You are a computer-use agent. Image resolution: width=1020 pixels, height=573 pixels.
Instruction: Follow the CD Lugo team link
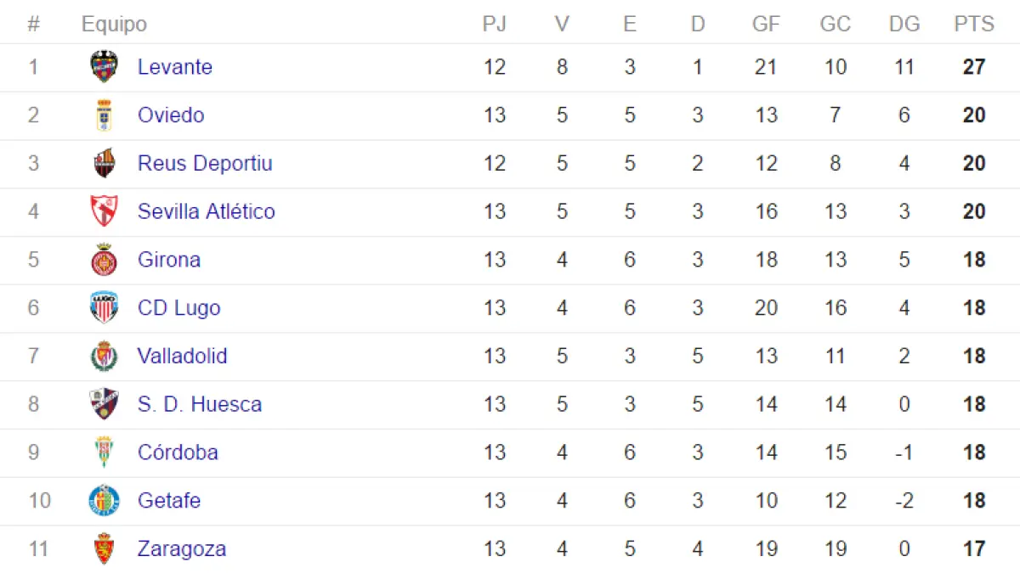point(178,307)
